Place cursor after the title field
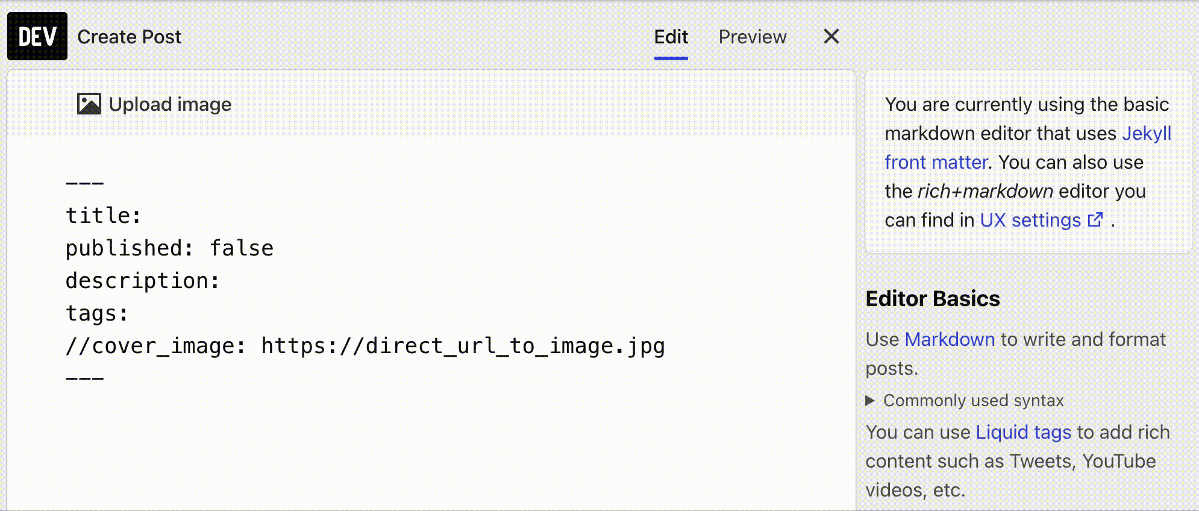Screen dimensions: 1199x511 point(148,215)
